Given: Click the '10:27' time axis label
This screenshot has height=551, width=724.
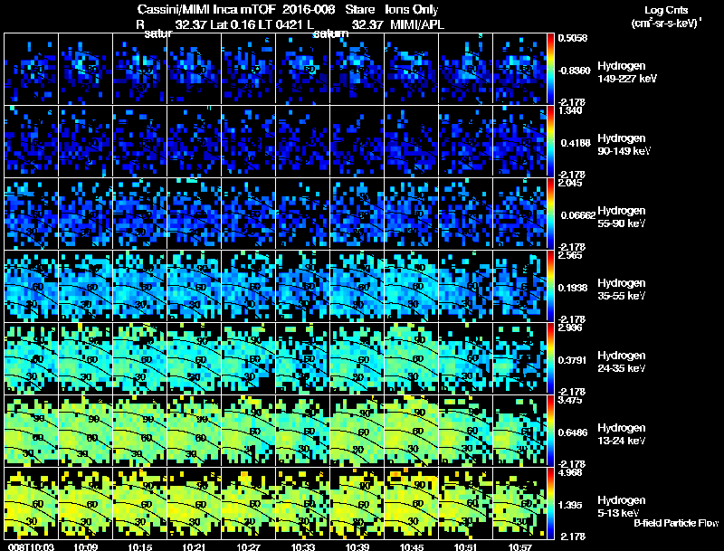Looking at the screenshot, I should pyautogui.click(x=248, y=546).
